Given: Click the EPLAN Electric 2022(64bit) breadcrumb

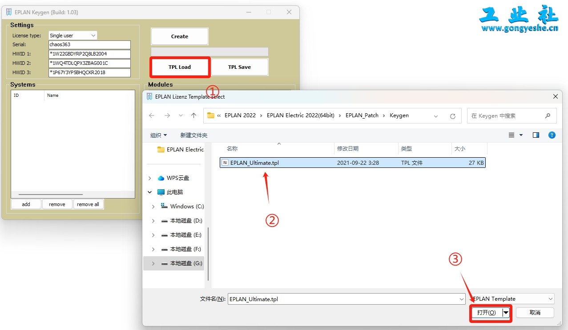Looking at the screenshot, I should point(301,115).
